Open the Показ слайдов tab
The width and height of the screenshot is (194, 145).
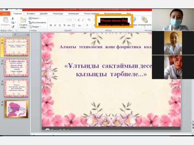(x=92, y=14)
